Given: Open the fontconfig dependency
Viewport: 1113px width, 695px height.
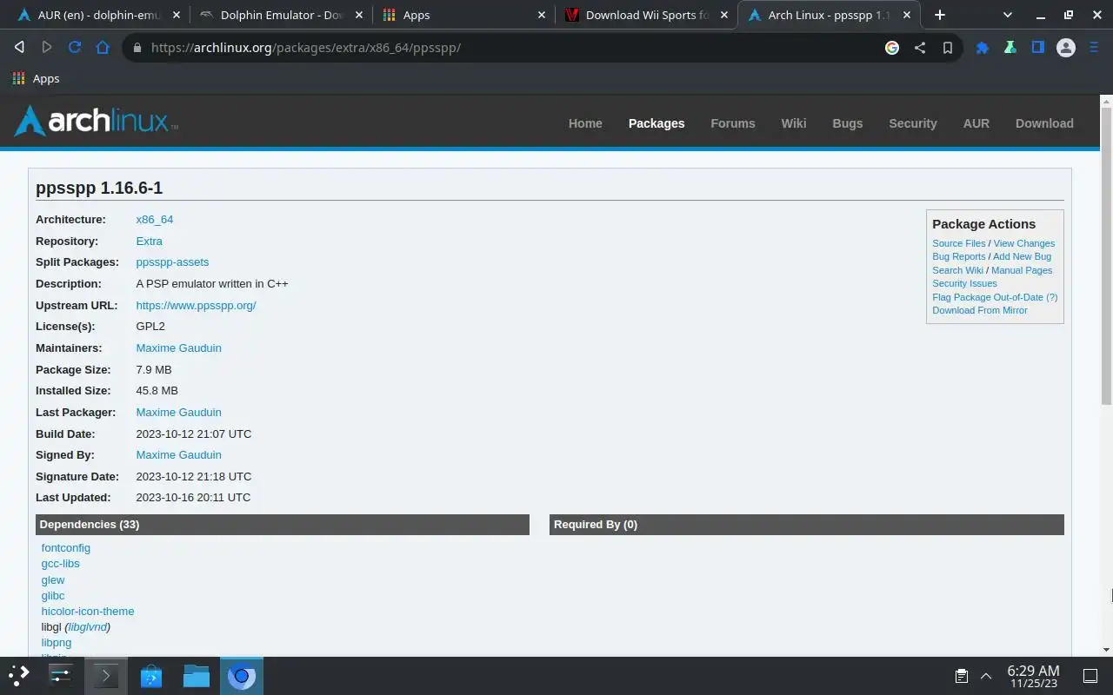Looking at the screenshot, I should tap(66, 547).
